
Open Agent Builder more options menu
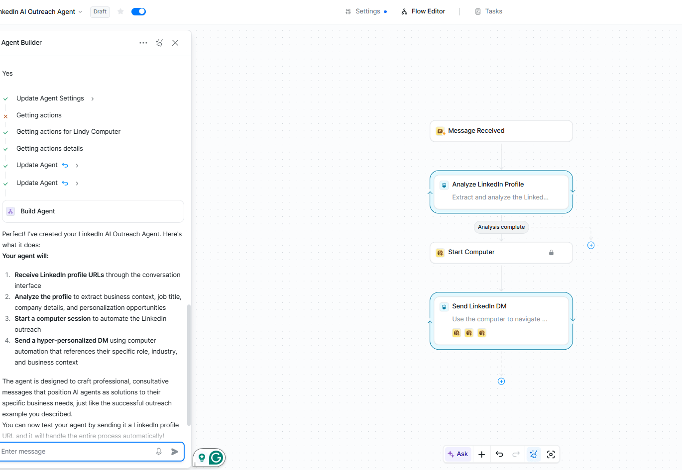(143, 43)
